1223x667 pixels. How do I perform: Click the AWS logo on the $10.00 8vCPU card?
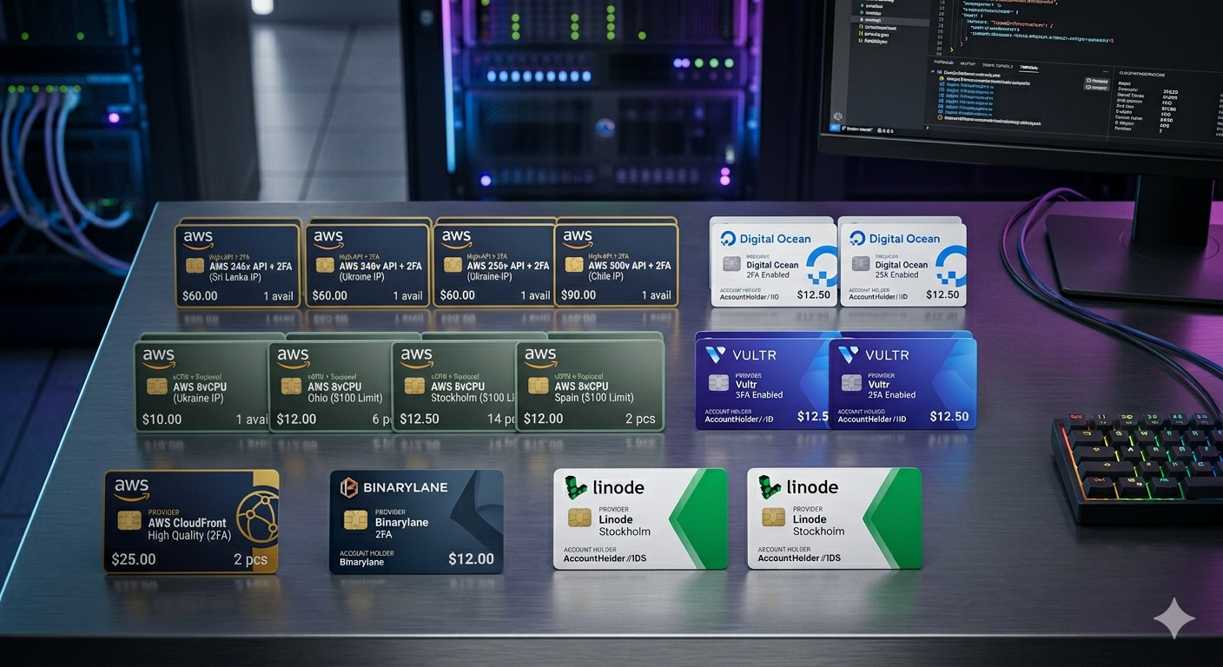159,357
